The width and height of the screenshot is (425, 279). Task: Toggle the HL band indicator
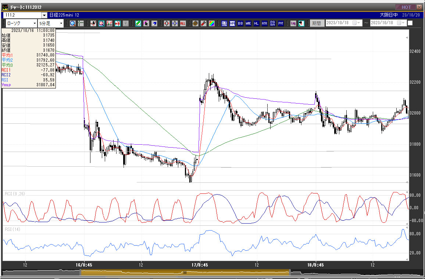click(256, 23)
